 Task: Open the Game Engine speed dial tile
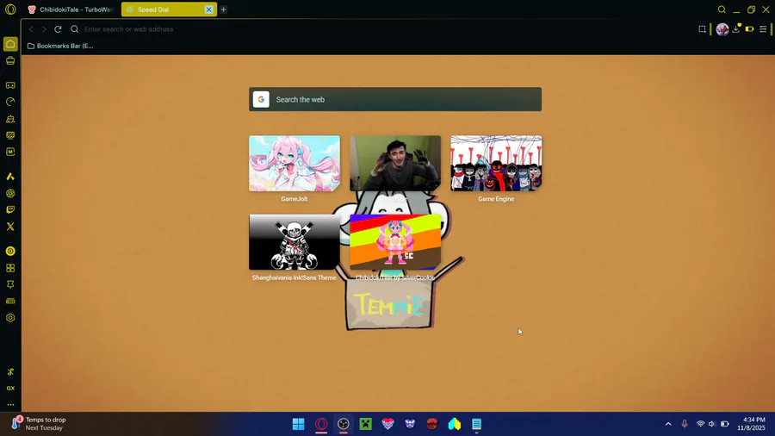point(496,164)
